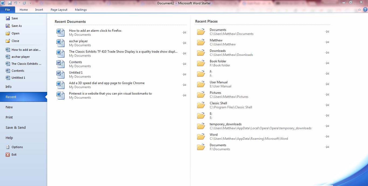Open Word Options

[x=14, y=147]
